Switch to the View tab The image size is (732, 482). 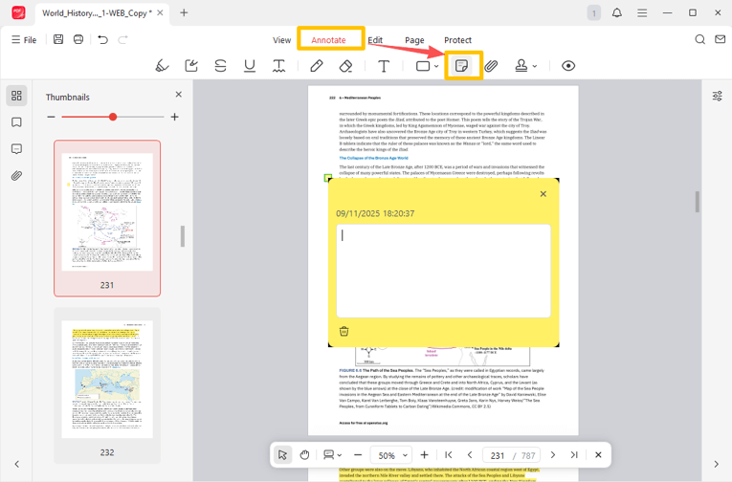pyautogui.click(x=281, y=40)
